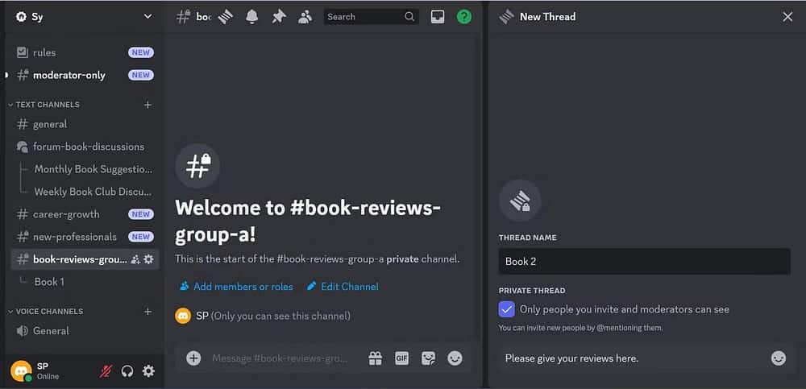Open edit channel gear on book-reviews channel
This screenshot has width=806, height=389.
[148, 259]
